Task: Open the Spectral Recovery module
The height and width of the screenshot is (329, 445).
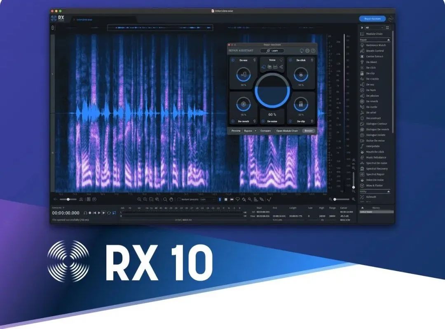Action: coord(374,169)
